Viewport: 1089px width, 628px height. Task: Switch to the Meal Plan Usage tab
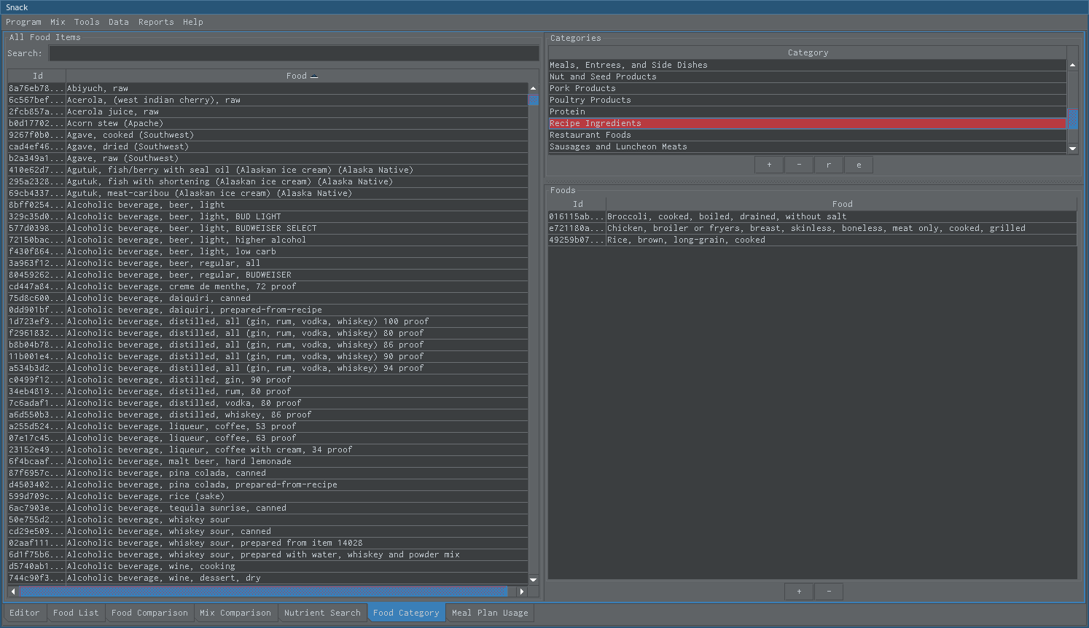coord(490,613)
